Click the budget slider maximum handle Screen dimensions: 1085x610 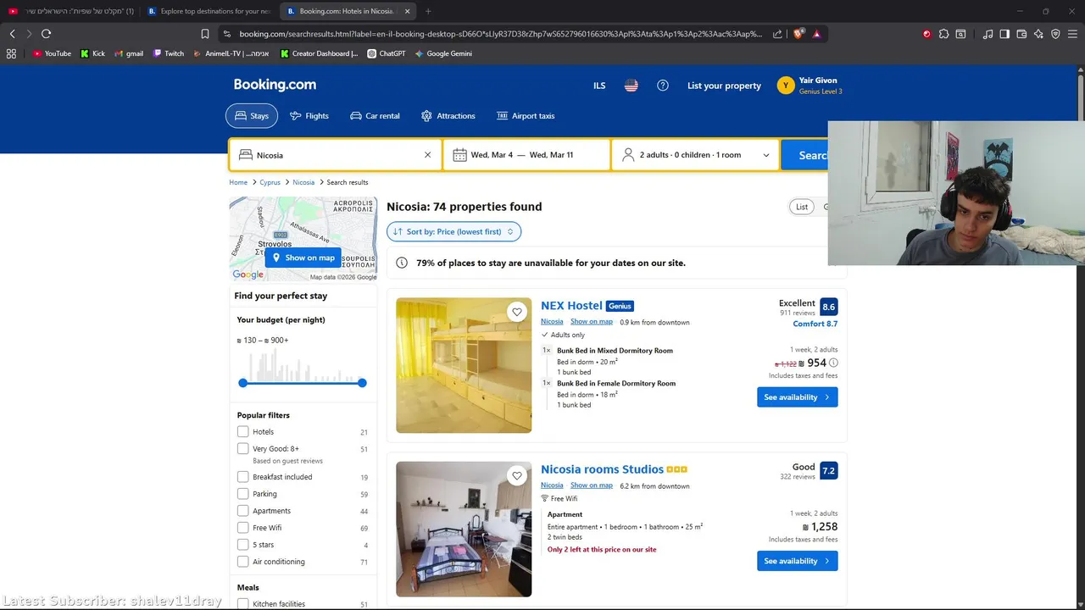tap(362, 383)
